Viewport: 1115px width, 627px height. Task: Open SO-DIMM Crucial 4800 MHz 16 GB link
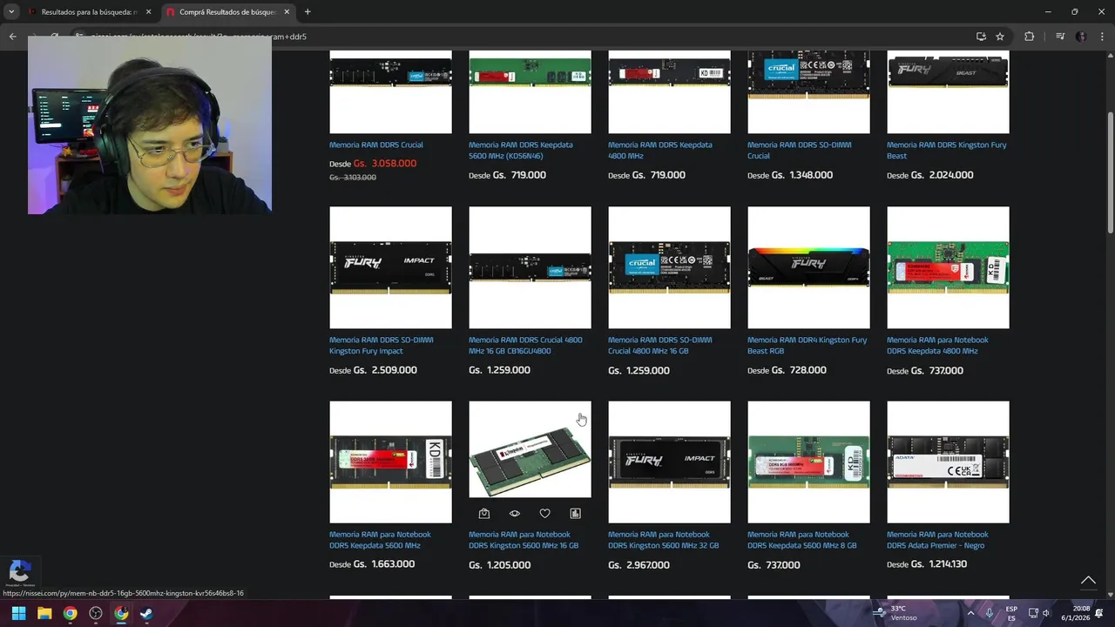tap(659, 345)
